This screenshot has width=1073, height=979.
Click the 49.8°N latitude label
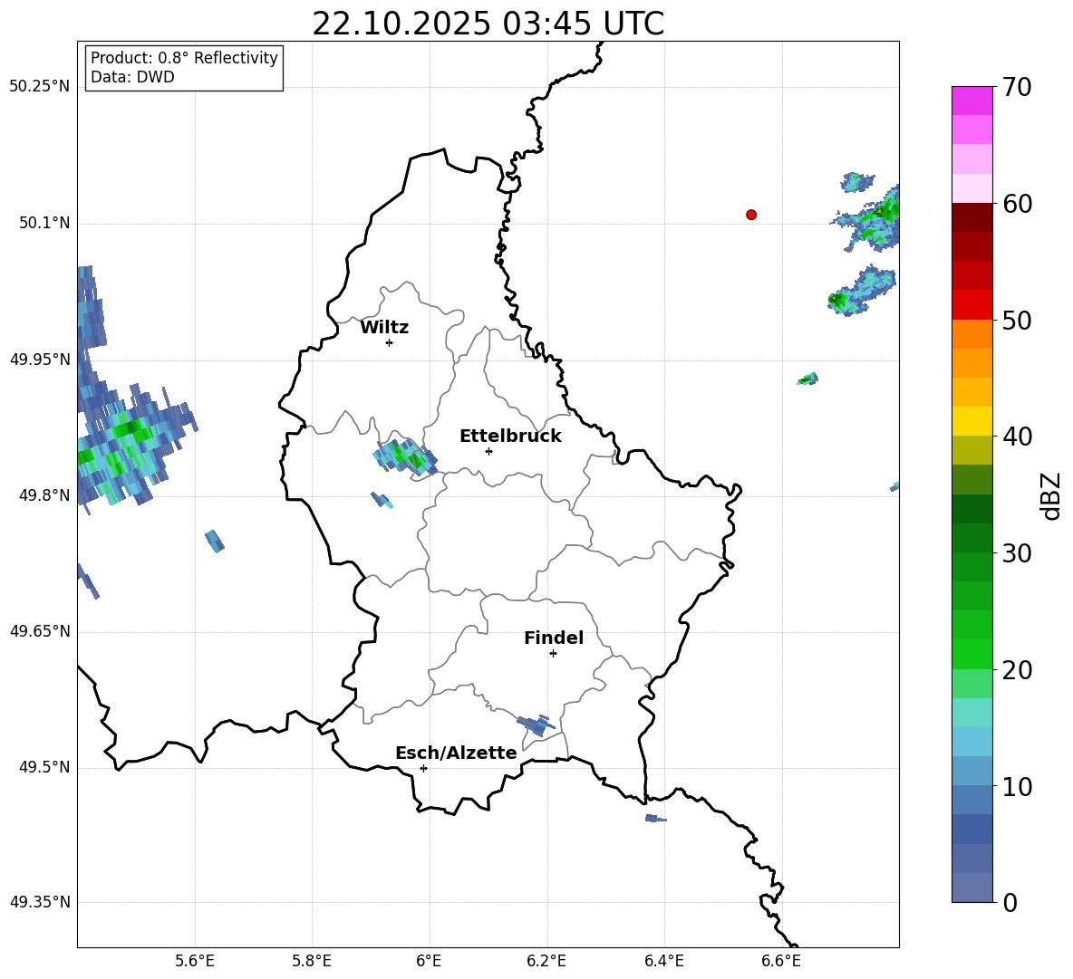(44, 495)
